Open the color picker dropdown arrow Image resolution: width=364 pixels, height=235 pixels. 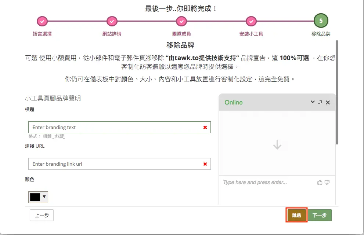[x=44, y=197]
